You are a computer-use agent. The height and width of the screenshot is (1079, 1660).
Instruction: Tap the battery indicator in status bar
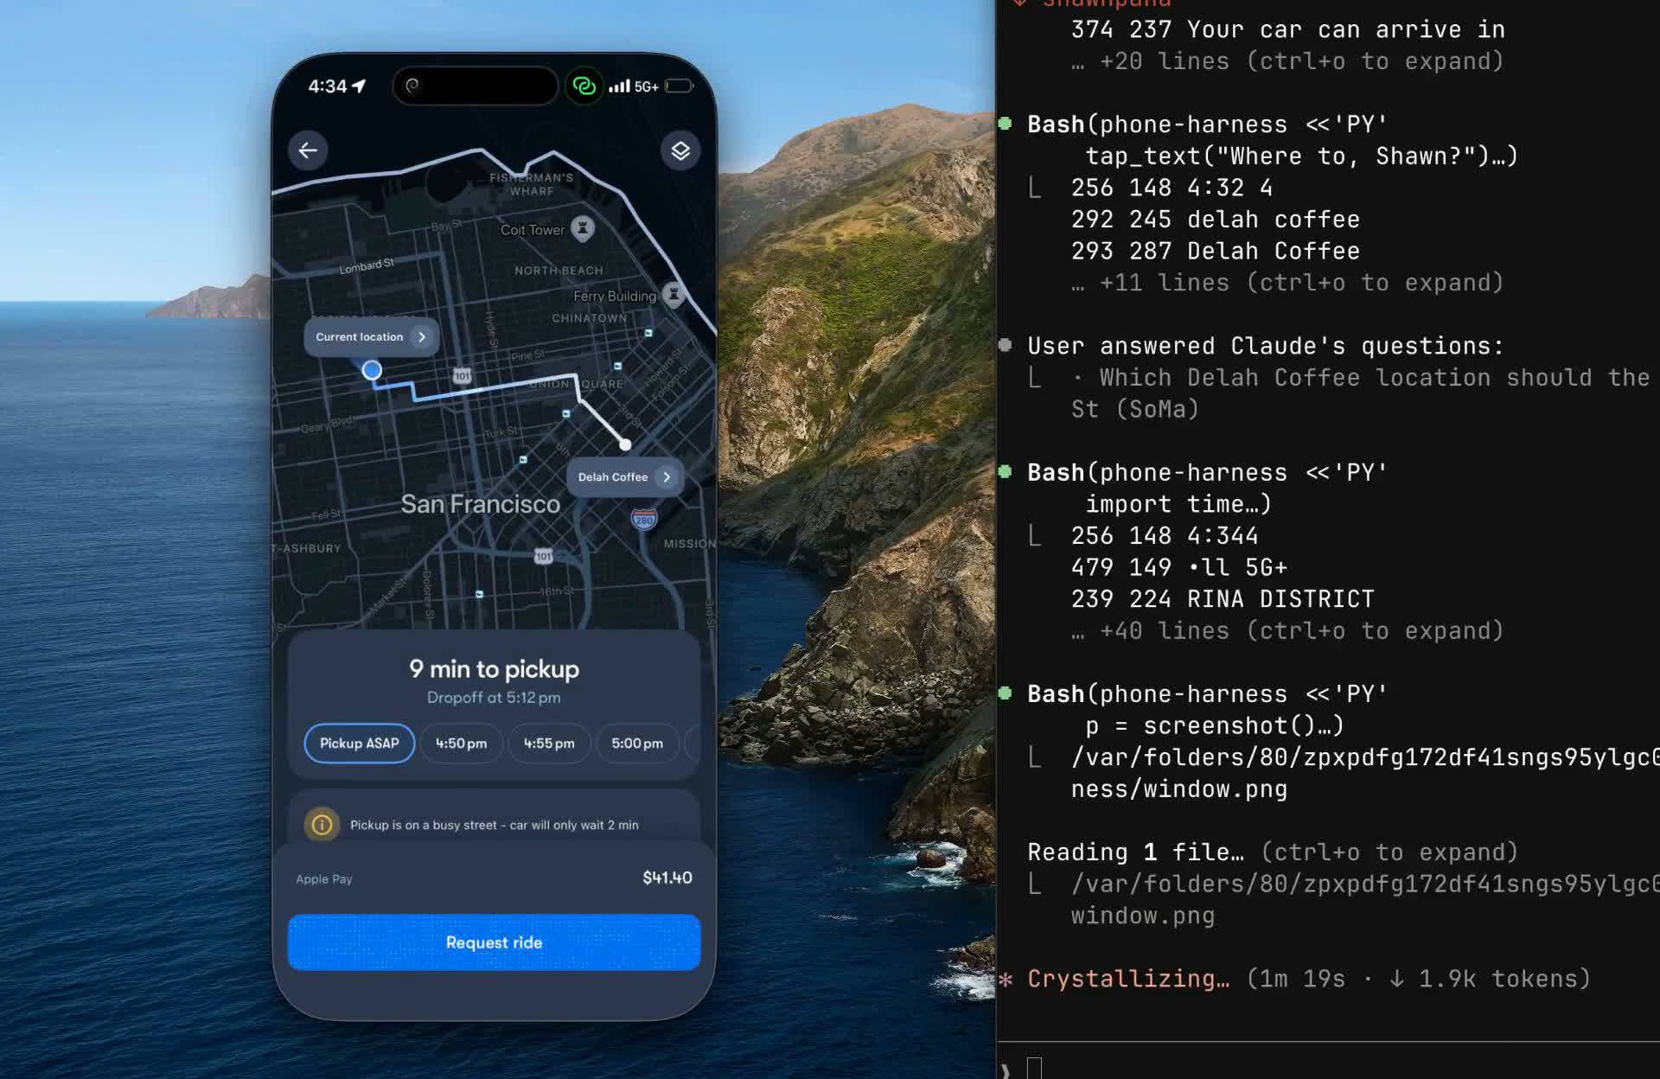click(679, 86)
